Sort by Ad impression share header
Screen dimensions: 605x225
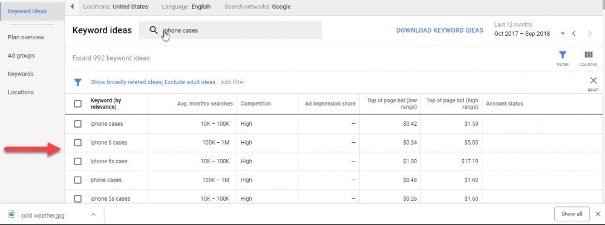click(330, 104)
